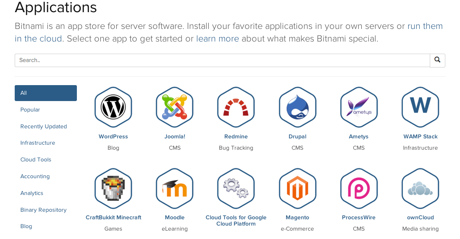
Task: Open the Moodle title link
Action: click(x=175, y=218)
